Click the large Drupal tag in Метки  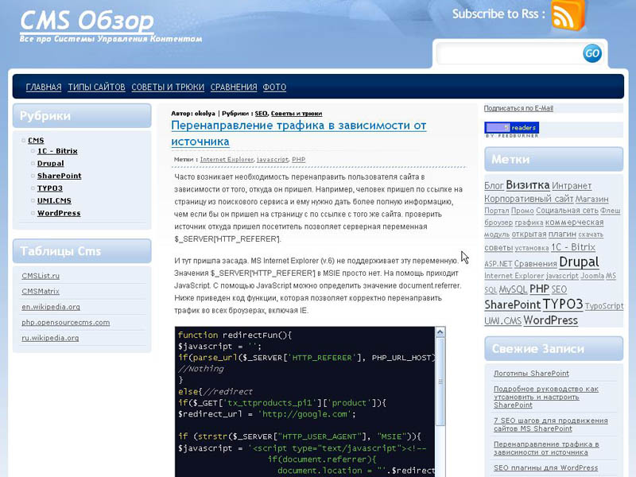click(x=579, y=262)
